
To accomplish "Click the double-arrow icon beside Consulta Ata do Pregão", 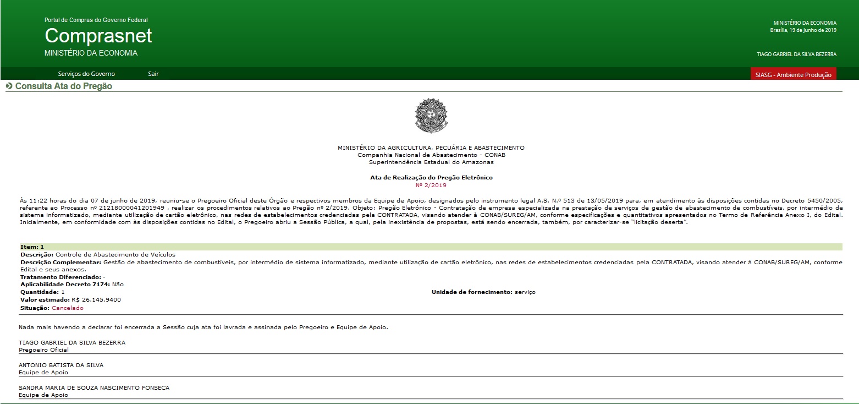I will tap(9, 86).
